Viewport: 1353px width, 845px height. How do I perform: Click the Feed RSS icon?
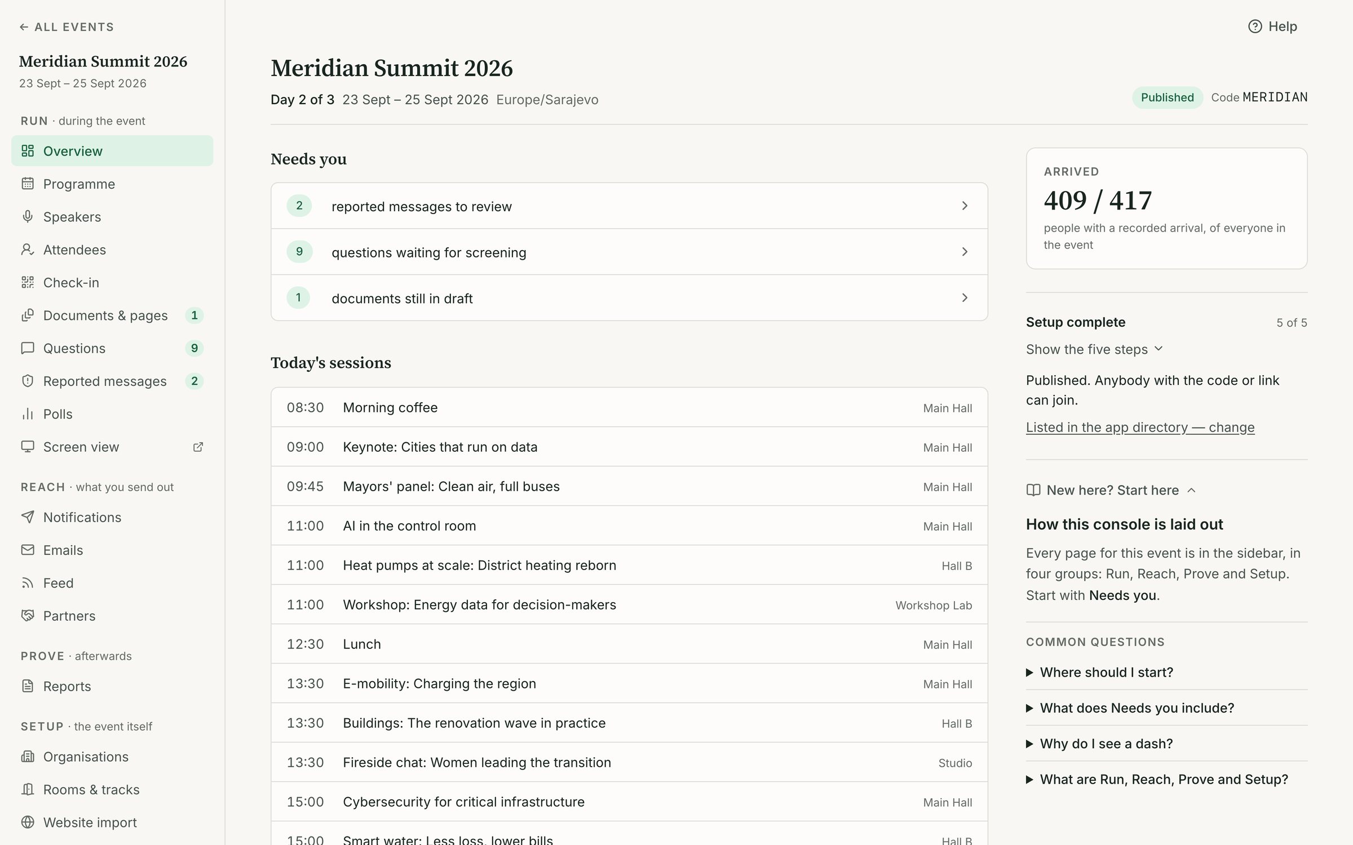(x=28, y=583)
